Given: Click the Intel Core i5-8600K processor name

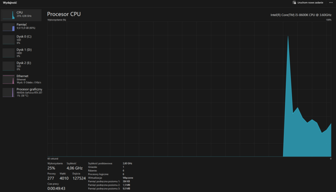Looking at the screenshot, I should pos(301,15).
